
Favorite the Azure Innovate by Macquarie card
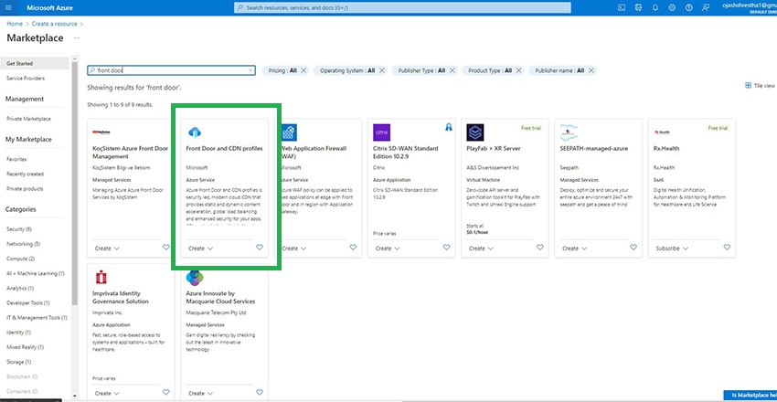click(x=260, y=393)
